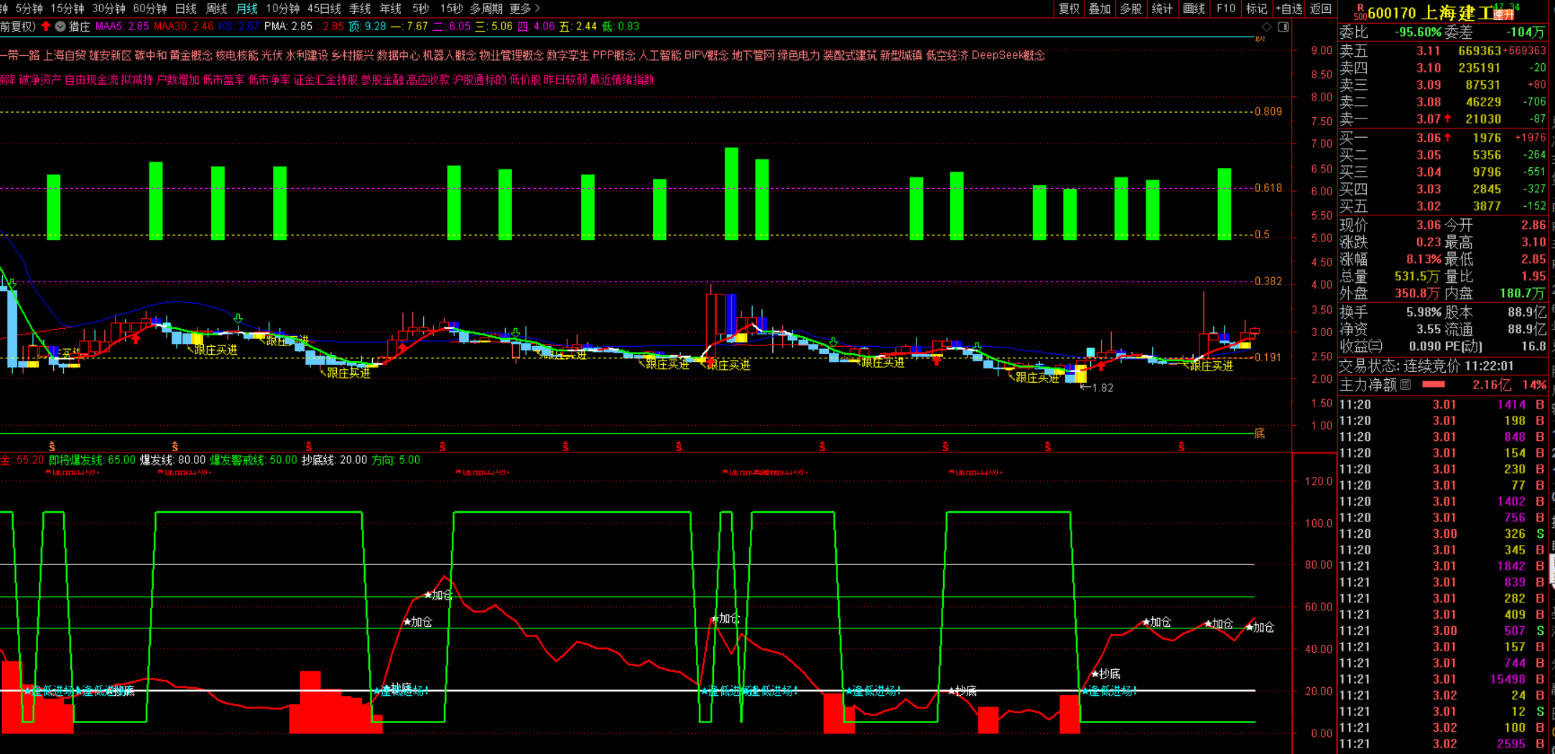Click the 抄底 star signal near 20 line

click(x=962, y=691)
